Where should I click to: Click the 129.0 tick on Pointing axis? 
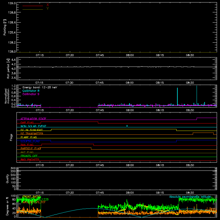12,3
